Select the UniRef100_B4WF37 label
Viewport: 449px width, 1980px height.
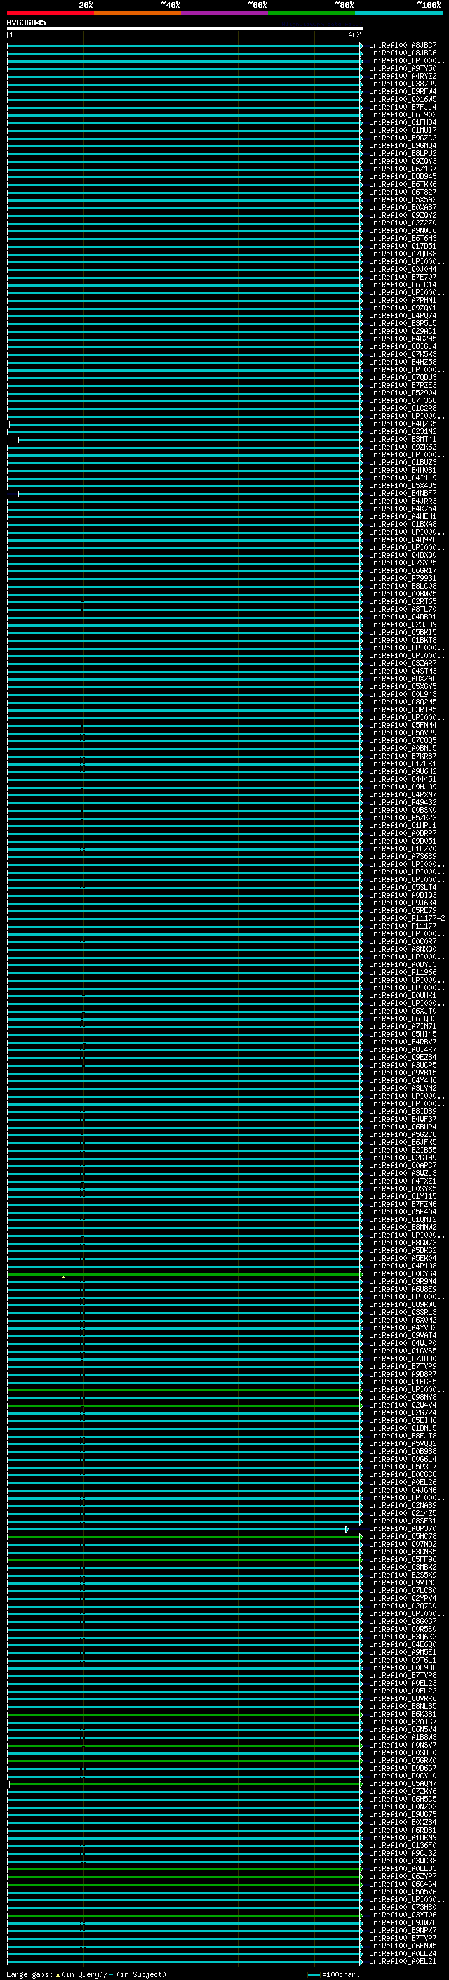403,1119
